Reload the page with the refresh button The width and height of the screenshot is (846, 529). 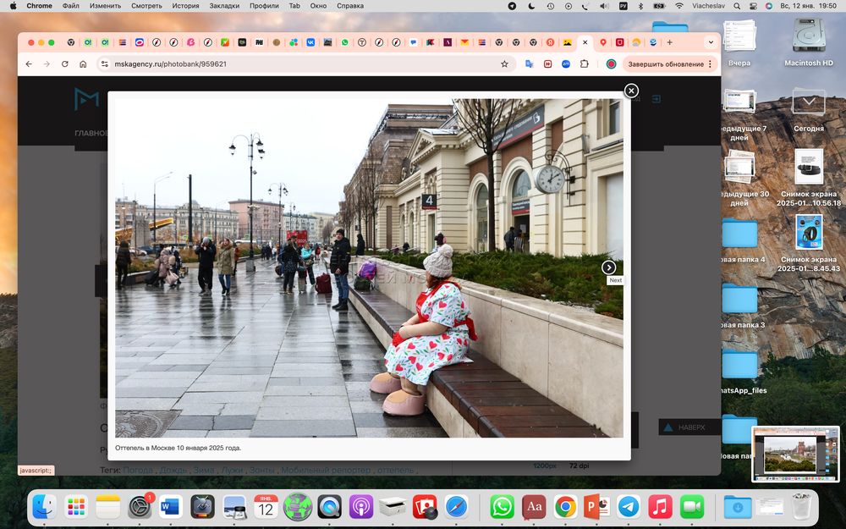(x=64, y=63)
